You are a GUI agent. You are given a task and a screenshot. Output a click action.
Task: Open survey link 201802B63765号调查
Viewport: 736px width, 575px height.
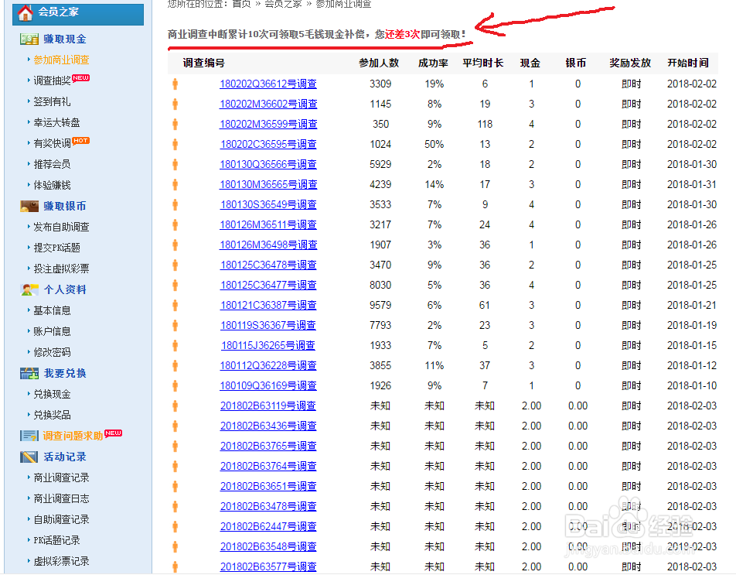coord(268,447)
